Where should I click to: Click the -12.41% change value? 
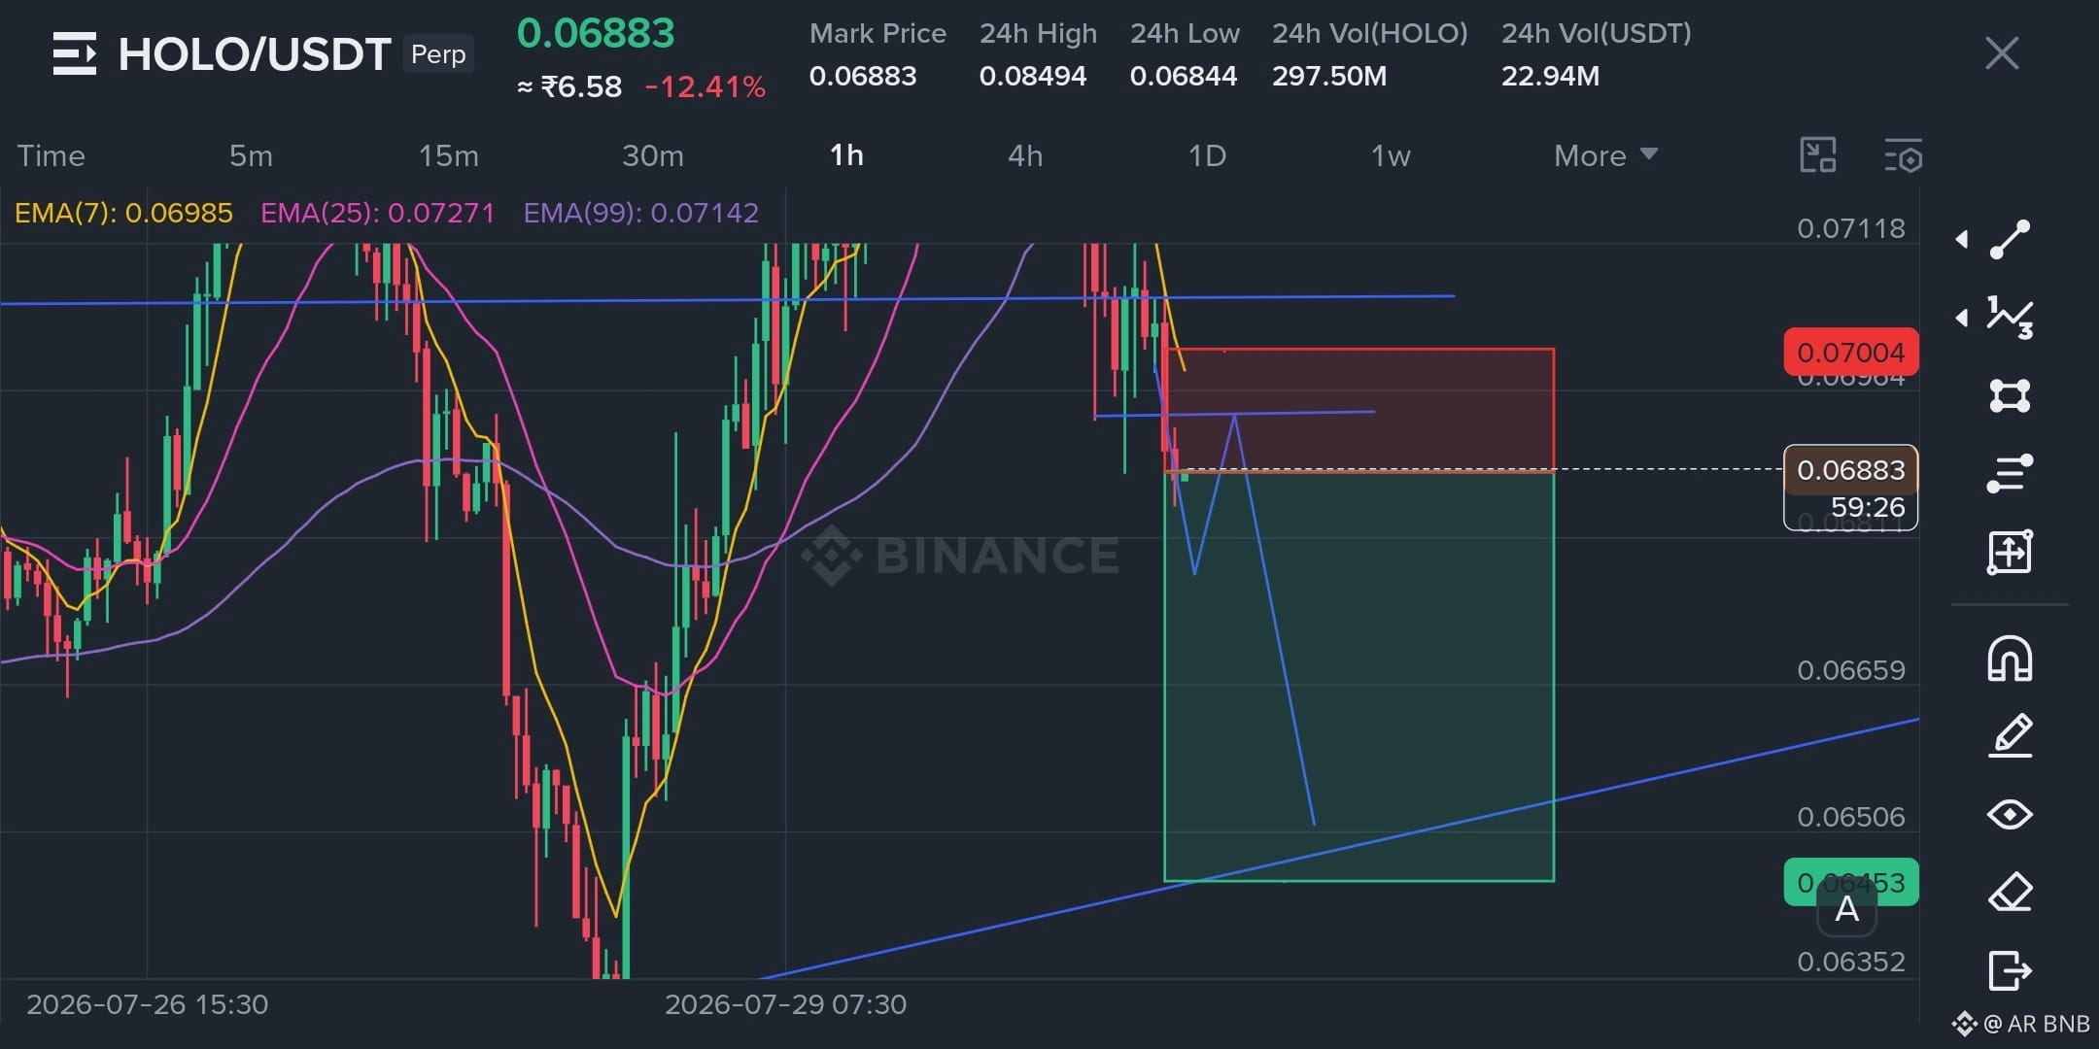(705, 87)
